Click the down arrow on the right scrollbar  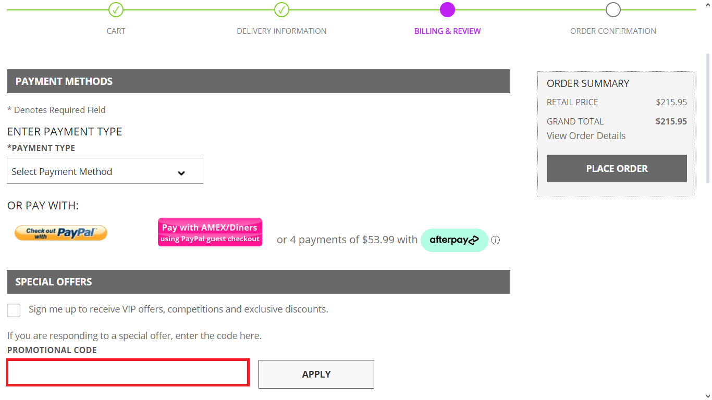[x=708, y=395]
